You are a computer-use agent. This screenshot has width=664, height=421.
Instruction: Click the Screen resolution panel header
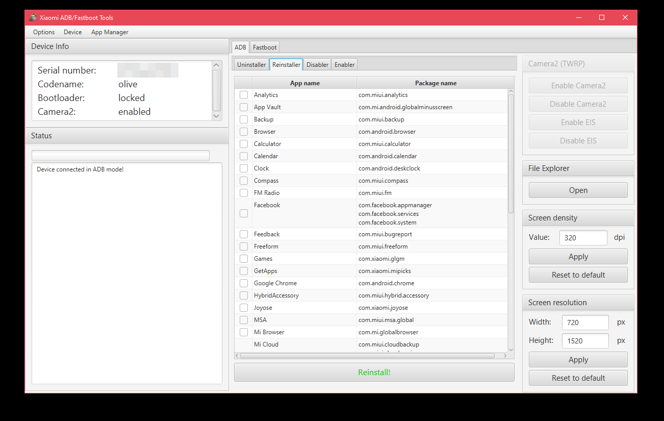tap(578, 303)
